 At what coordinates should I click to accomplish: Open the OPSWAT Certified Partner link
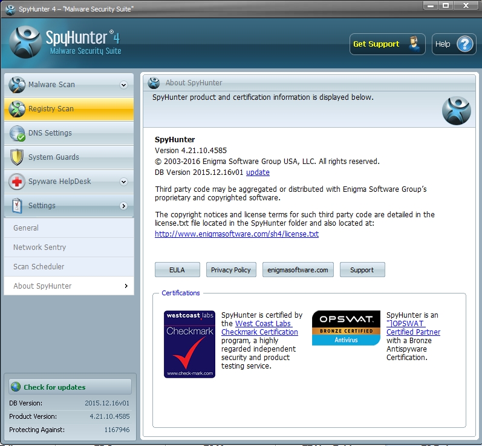(x=414, y=328)
